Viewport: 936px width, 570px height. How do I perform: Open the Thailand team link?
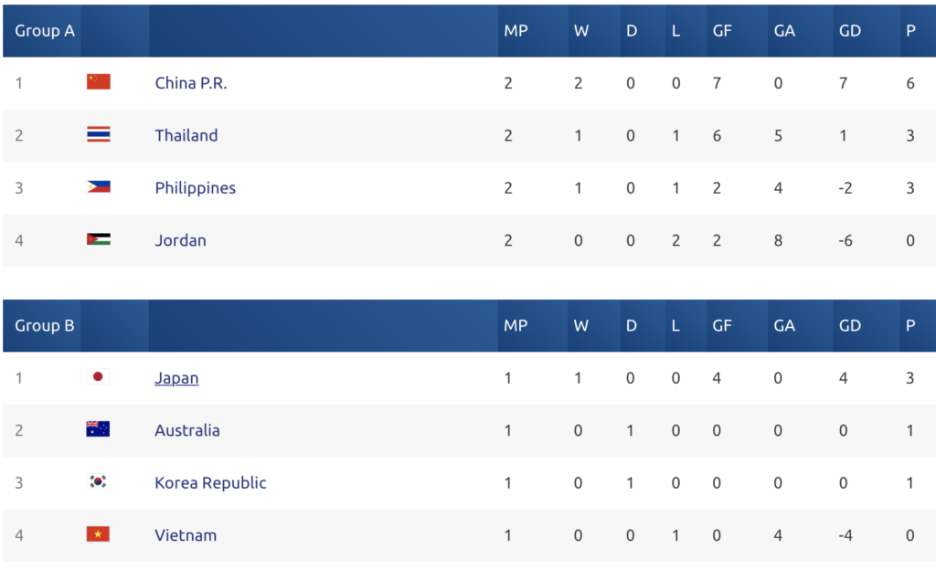tap(186, 135)
